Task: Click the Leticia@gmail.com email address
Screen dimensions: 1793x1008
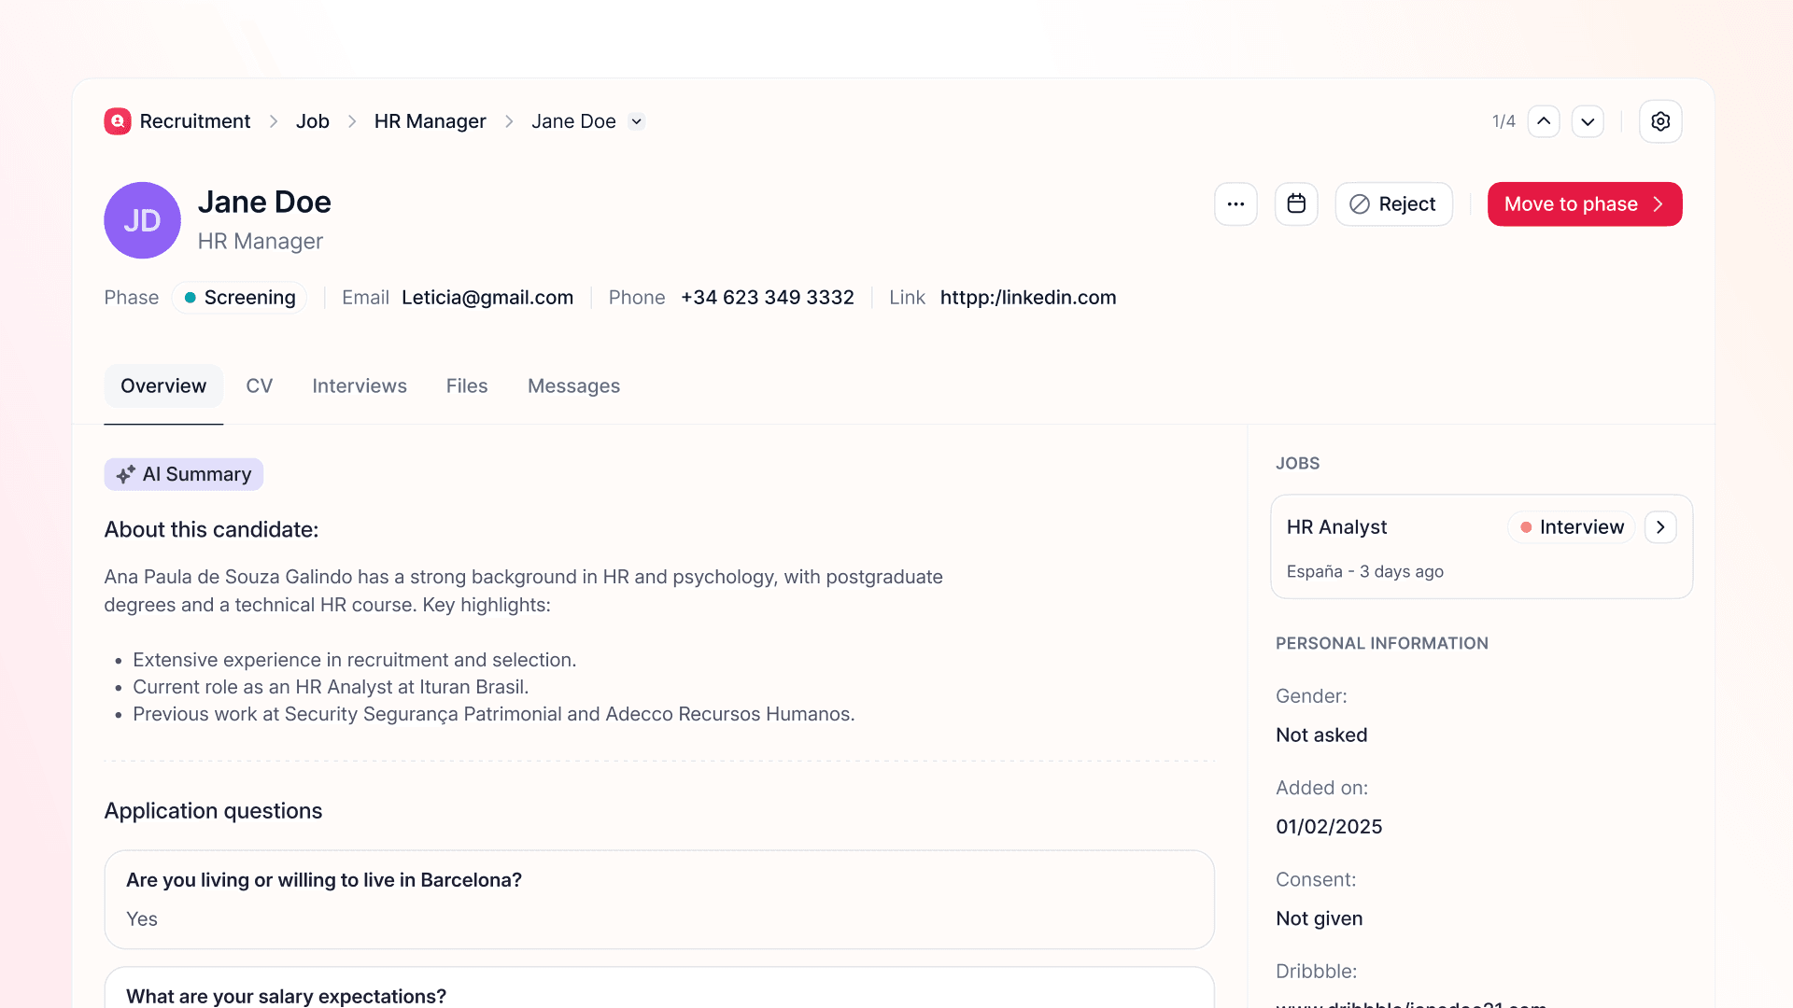Action: pos(487,298)
